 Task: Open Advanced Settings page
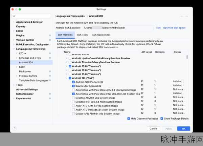pyautogui.click(x=27, y=89)
